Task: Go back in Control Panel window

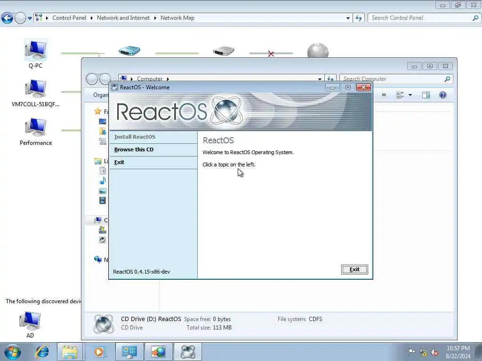Action: click(7, 18)
